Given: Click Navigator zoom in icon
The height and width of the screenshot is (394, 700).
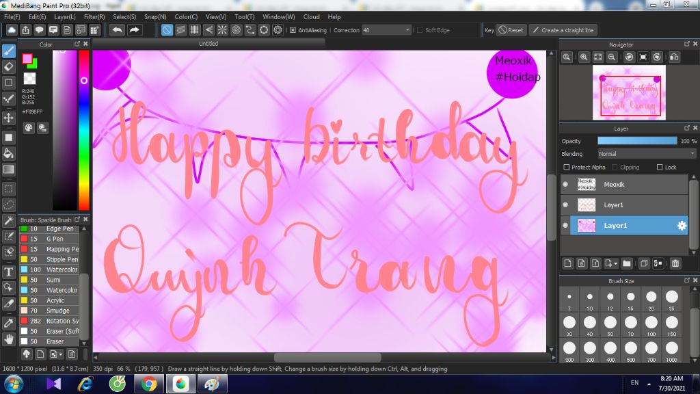Looking at the screenshot, I should [x=584, y=57].
